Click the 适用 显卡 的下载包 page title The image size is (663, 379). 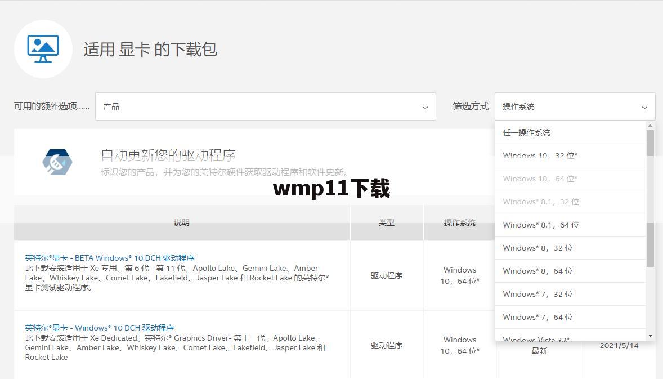click(x=150, y=50)
